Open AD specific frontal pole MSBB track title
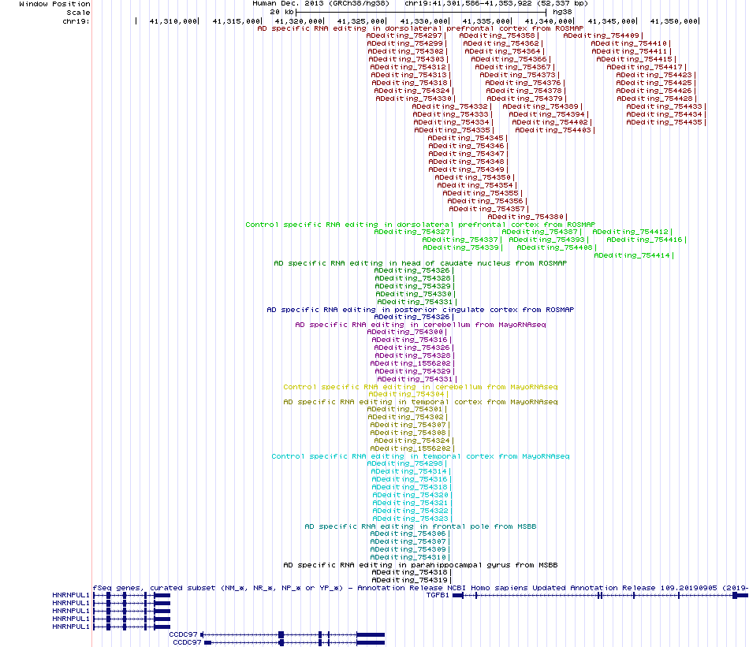The image size is (749, 647). coord(420,526)
